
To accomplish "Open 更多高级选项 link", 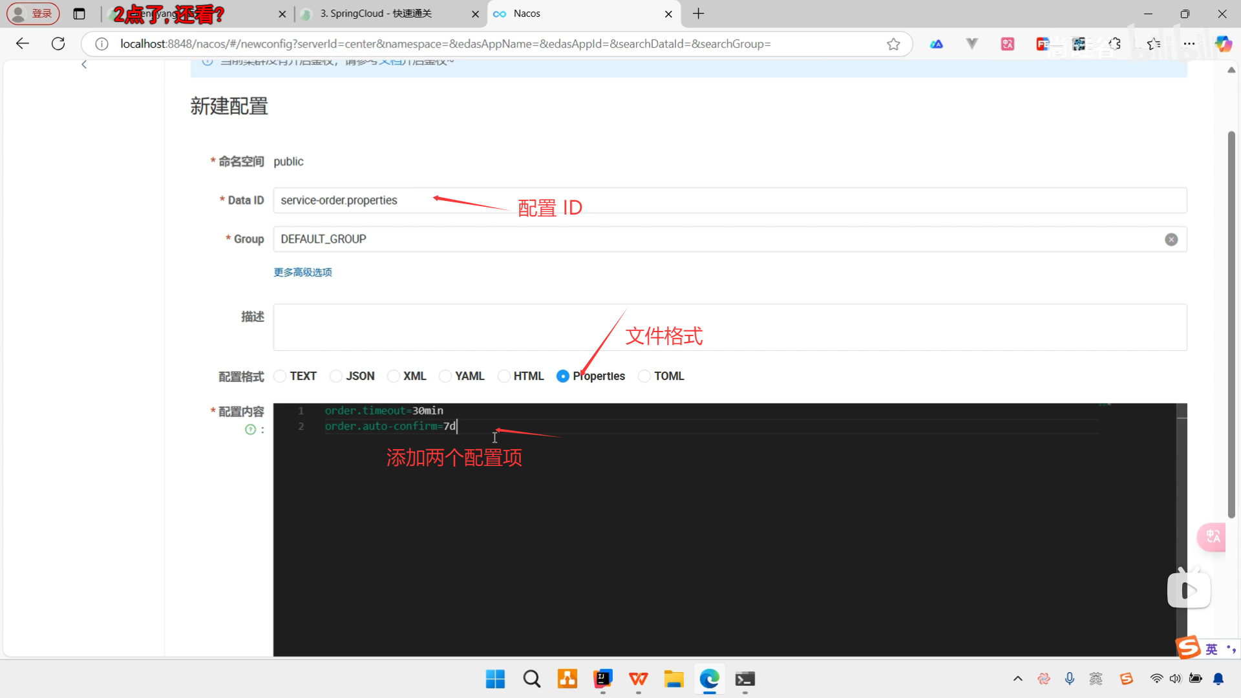I will 302,272.
